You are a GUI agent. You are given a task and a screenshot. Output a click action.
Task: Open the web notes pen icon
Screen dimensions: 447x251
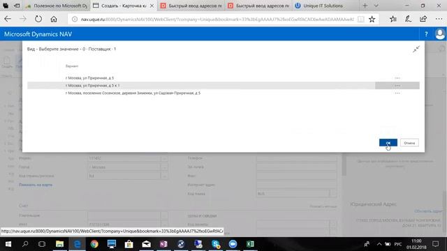[408, 19]
